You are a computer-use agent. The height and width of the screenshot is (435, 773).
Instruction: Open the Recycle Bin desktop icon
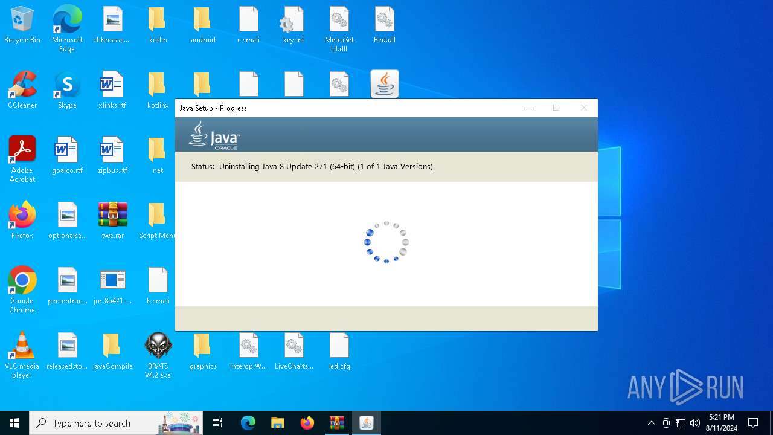tap(22, 25)
